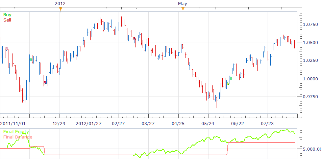Toggle the Final Balance legend label

pos(18,137)
